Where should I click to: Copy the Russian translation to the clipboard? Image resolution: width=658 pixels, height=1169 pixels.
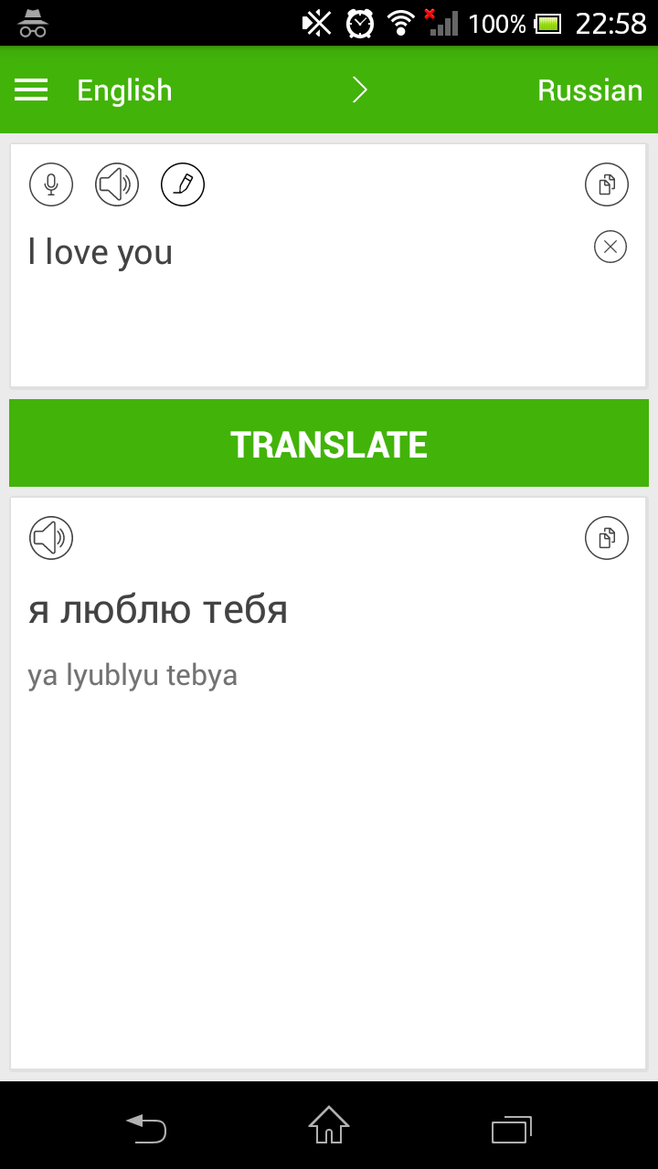point(607,538)
